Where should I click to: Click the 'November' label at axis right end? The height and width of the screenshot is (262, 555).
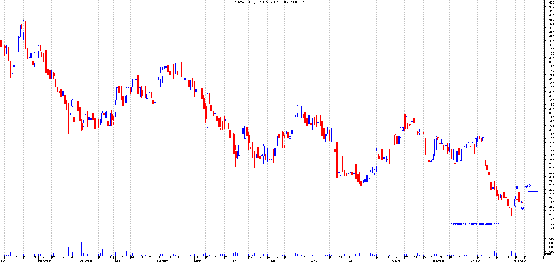coord(520,261)
